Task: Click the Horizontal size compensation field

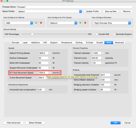Action: coord(41,90)
